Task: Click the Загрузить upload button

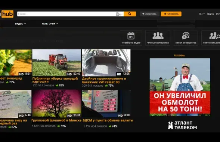Action: (x=149, y=14)
